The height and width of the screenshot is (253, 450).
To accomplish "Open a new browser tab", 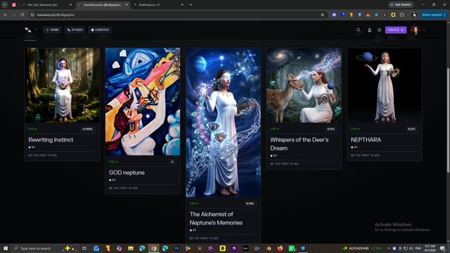I will [191, 5].
